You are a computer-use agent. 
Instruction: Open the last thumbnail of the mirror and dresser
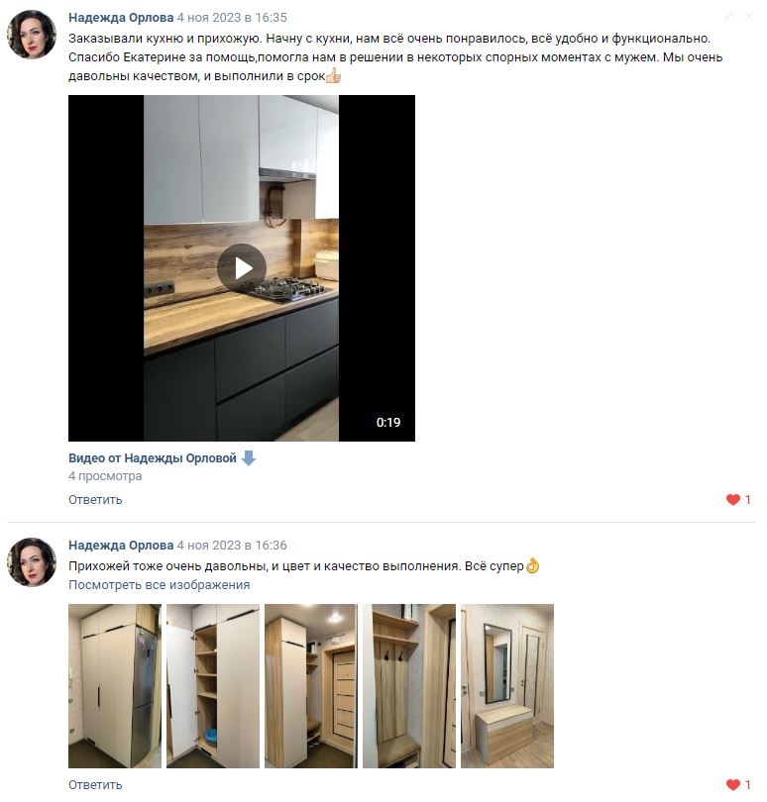tap(507, 686)
